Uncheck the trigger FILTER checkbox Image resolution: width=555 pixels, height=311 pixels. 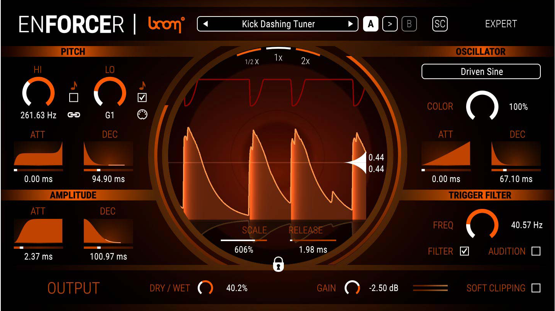coord(465,251)
